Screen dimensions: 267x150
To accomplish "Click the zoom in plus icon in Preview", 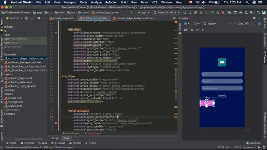I will tap(247, 24).
